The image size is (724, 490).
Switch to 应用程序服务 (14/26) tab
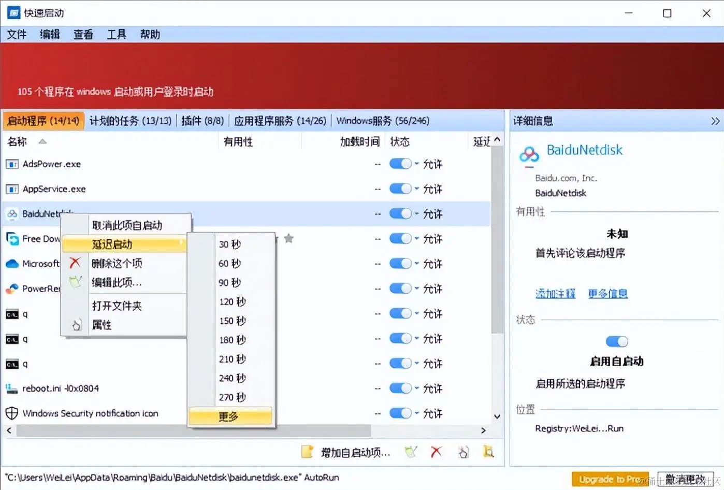[x=280, y=121]
